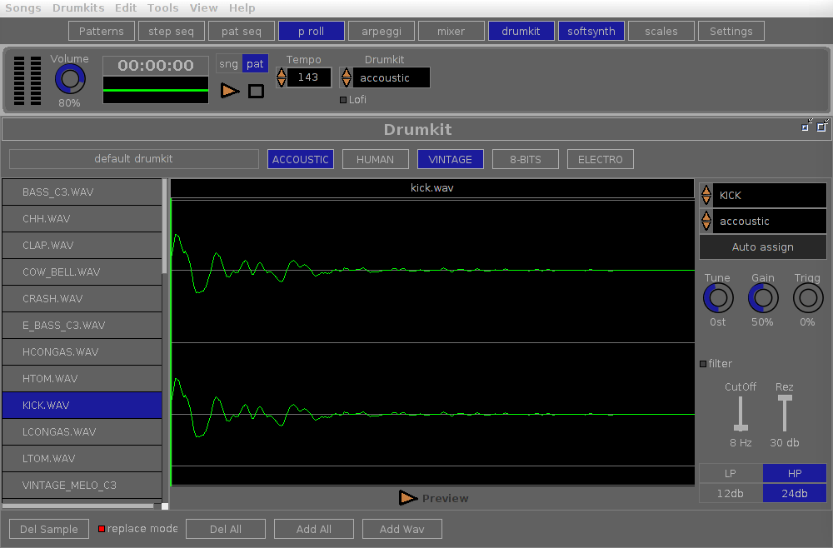Click the Add Wav button
Screen dimensions: 833x548
point(402,528)
